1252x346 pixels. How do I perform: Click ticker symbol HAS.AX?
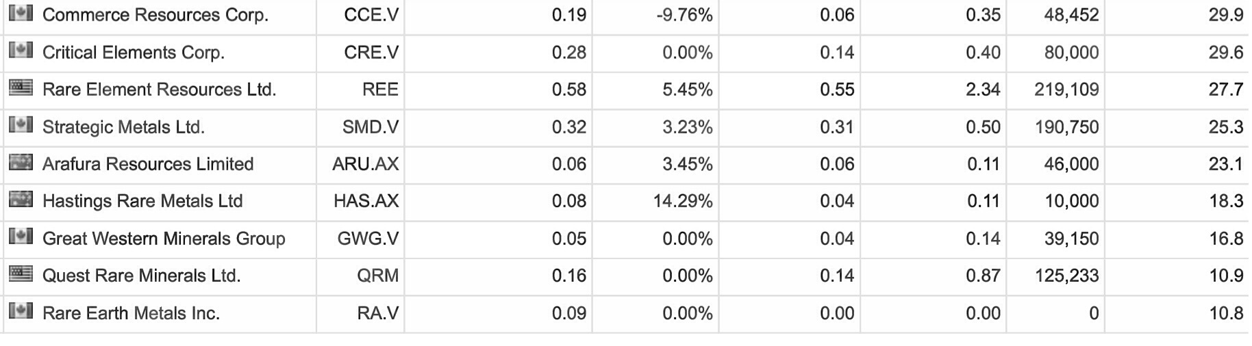366,201
